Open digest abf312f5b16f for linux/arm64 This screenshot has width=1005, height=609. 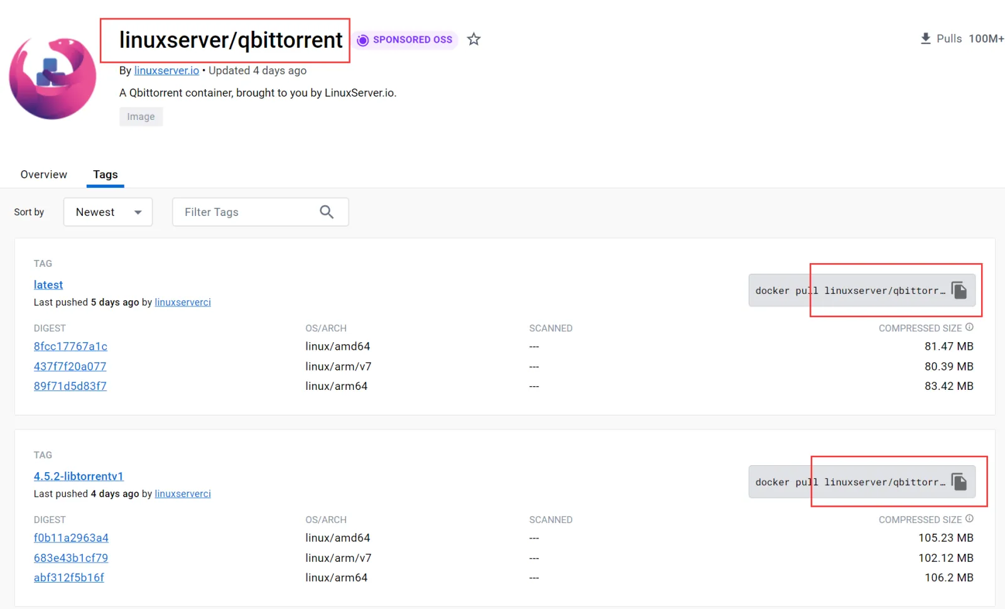pos(69,578)
